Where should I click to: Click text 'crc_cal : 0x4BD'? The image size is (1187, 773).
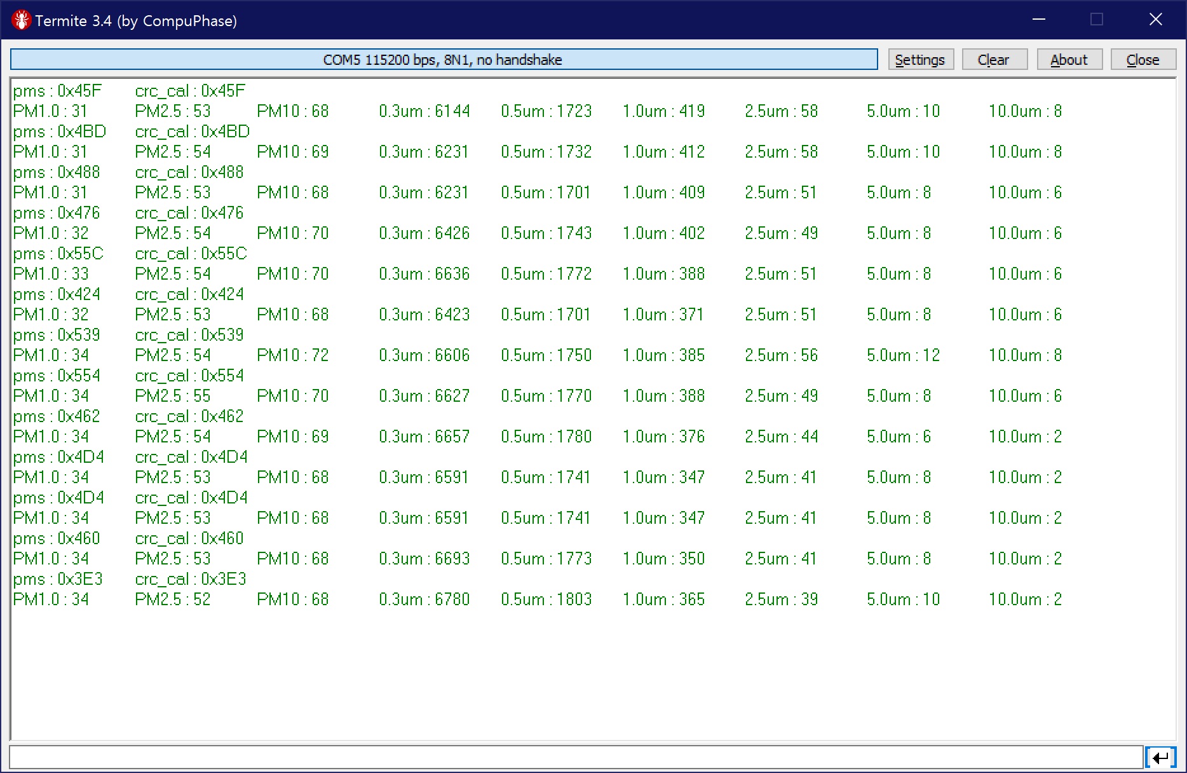193,132
